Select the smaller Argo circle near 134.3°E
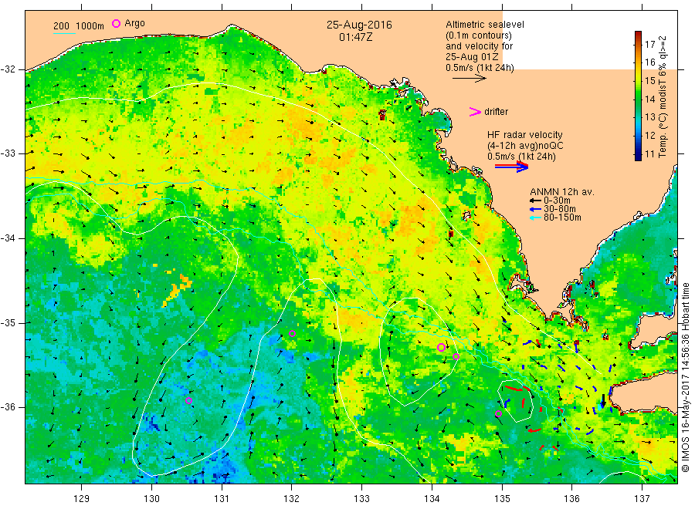The height and width of the screenshot is (509, 695). [456, 356]
